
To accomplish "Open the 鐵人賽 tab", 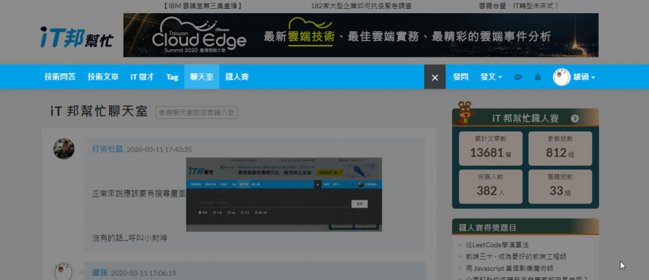I will pos(237,77).
